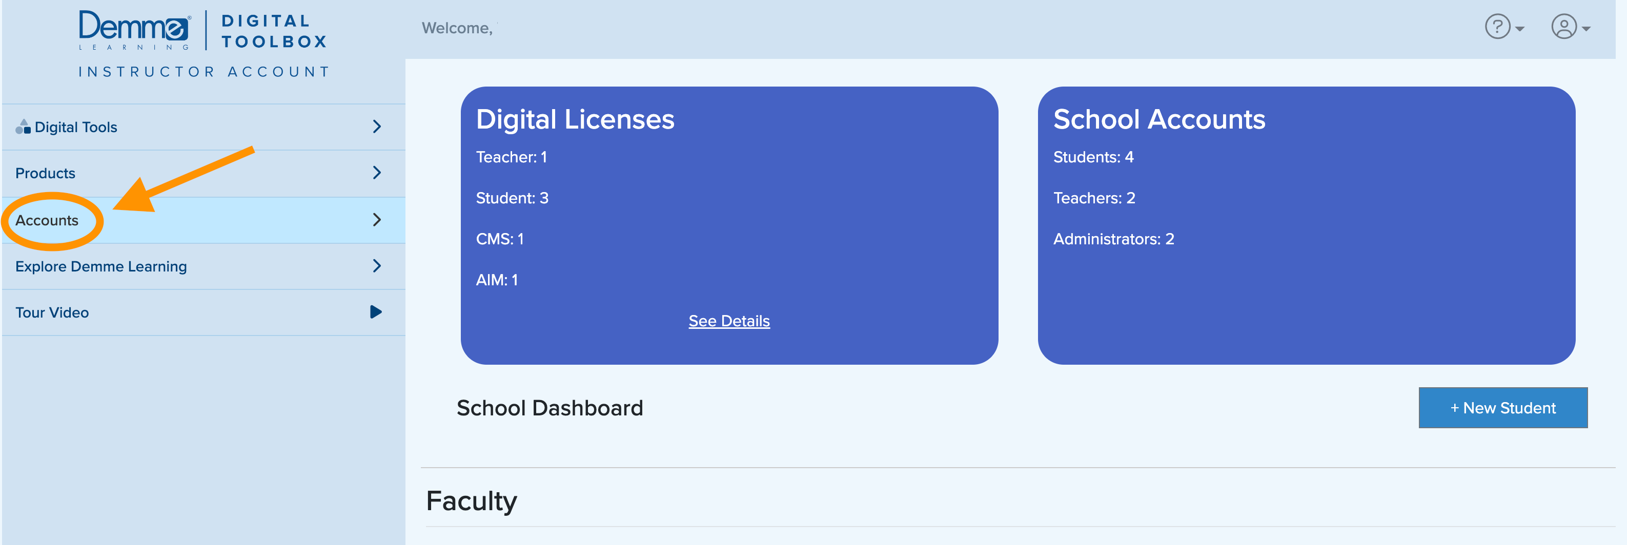Expand the Digital Tools chevron arrow

(377, 127)
